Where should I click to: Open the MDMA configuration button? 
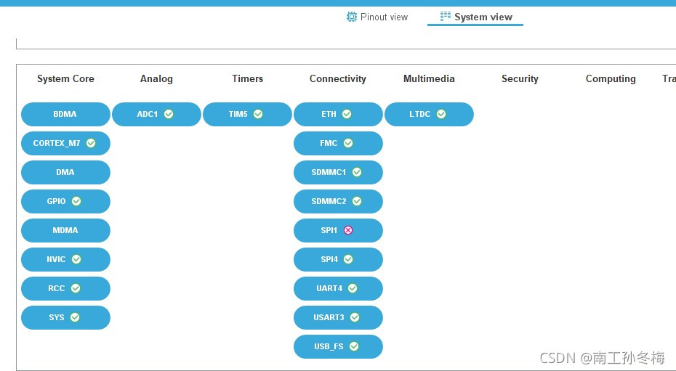pyautogui.click(x=65, y=230)
